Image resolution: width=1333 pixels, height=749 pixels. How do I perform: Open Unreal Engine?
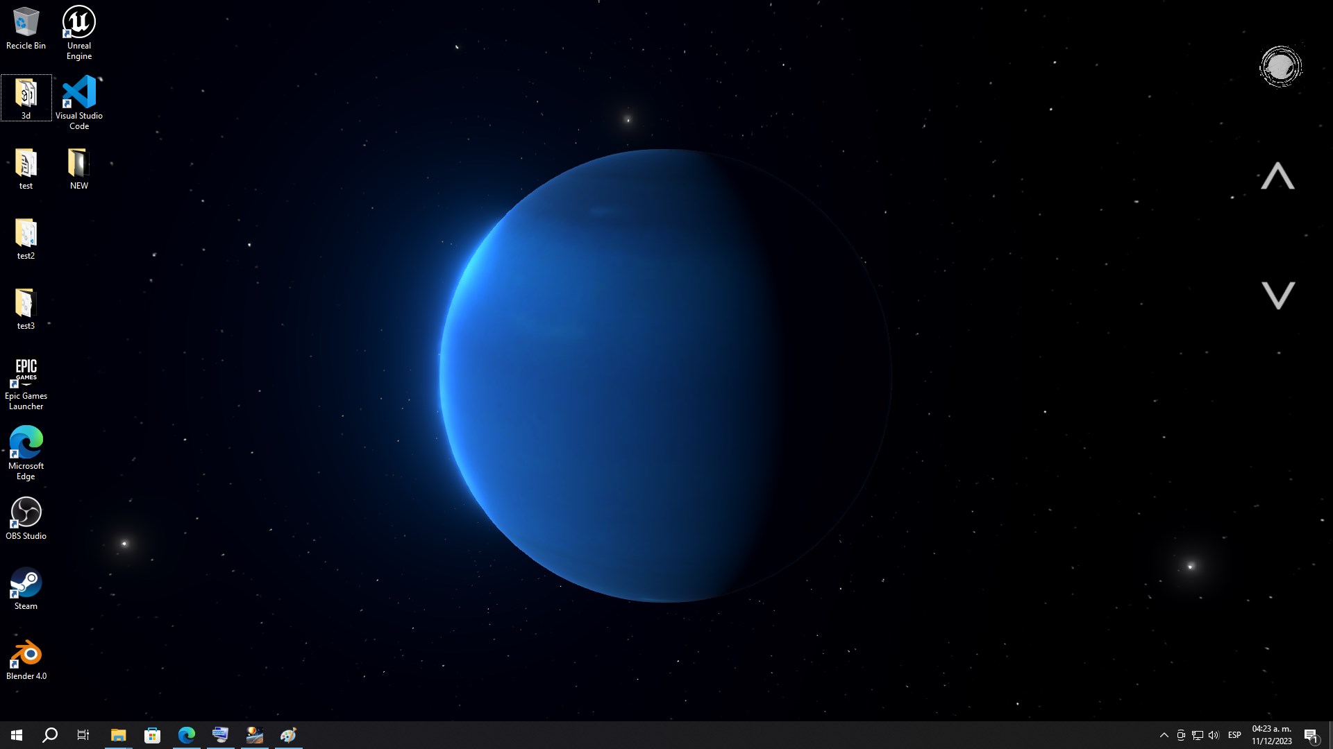[78, 21]
